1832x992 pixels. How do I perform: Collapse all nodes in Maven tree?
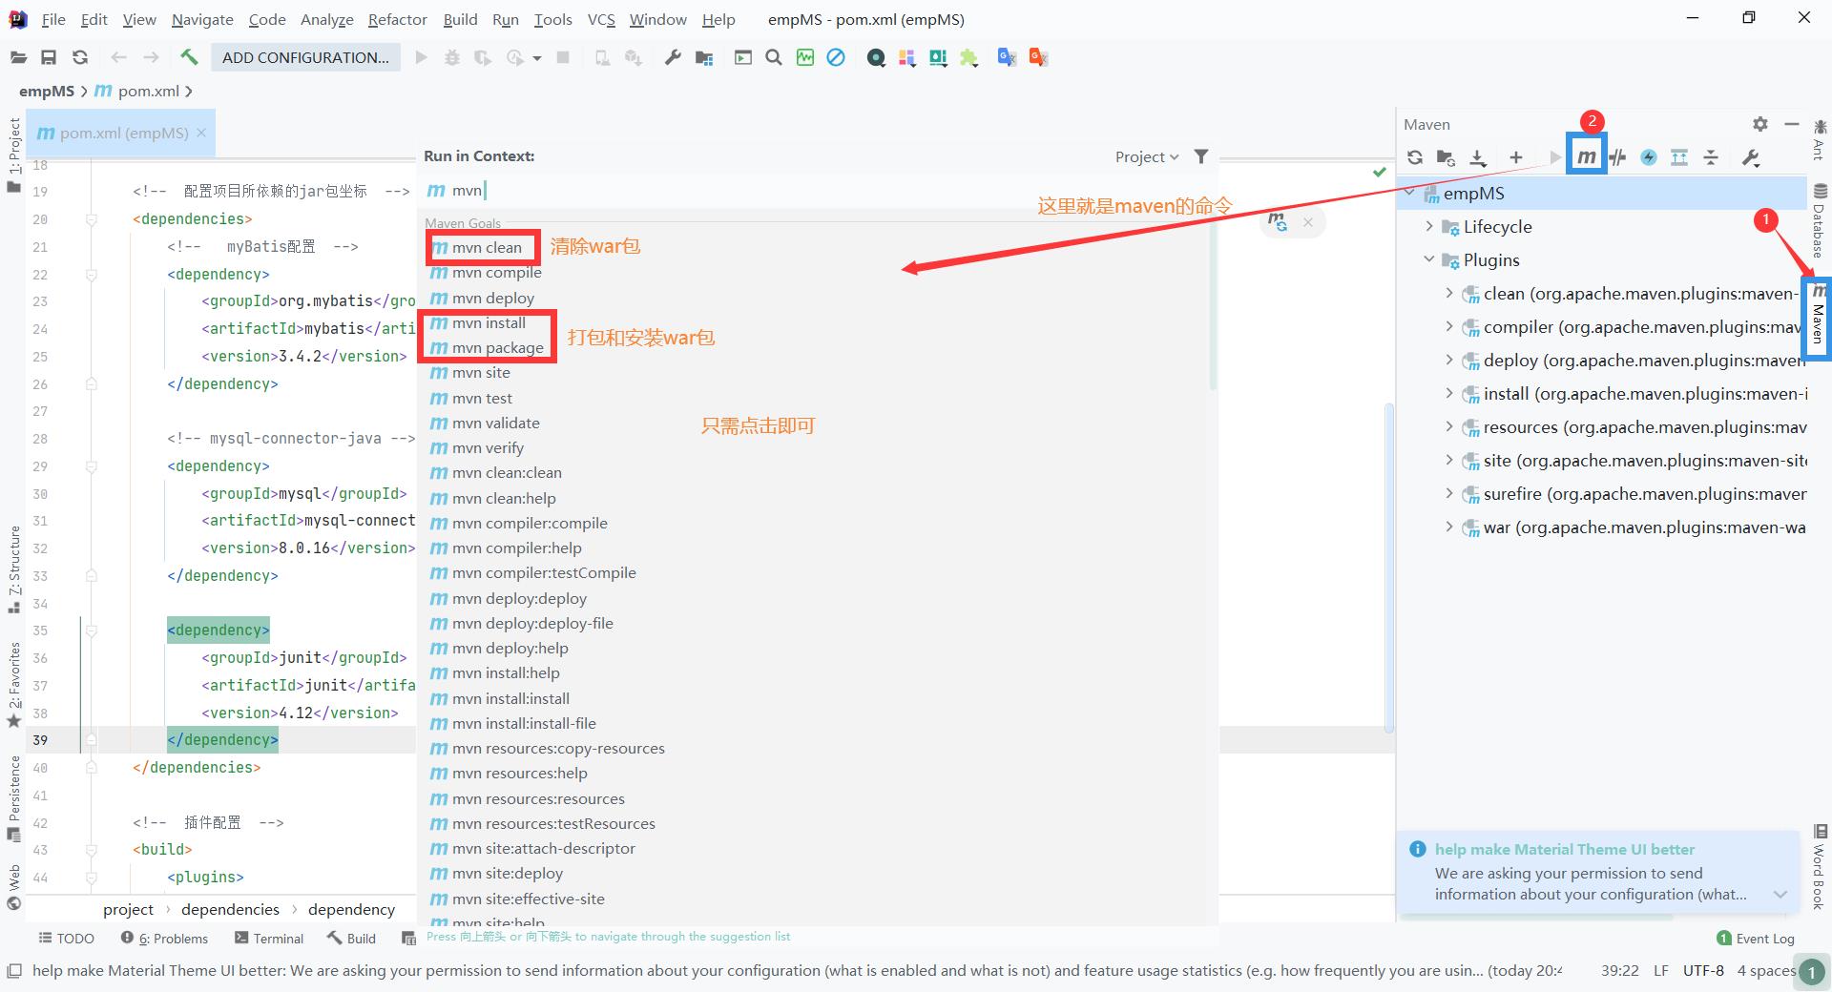[1711, 157]
